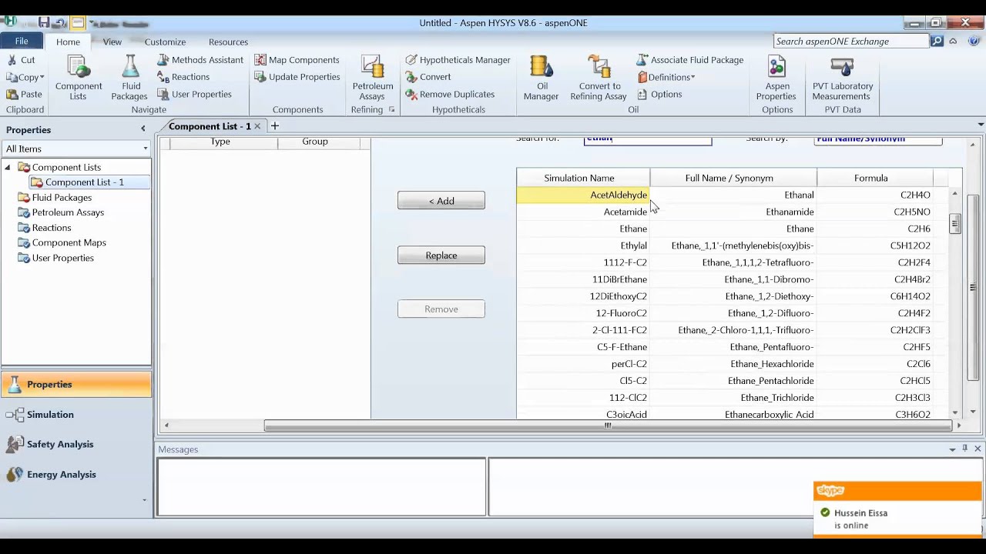Image resolution: width=986 pixels, height=554 pixels.
Task: Switch to Simulation environment
Action: pyautogui.click(x=76, y=414)
